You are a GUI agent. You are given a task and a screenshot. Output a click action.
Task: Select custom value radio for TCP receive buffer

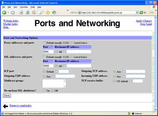pos(131,81)
